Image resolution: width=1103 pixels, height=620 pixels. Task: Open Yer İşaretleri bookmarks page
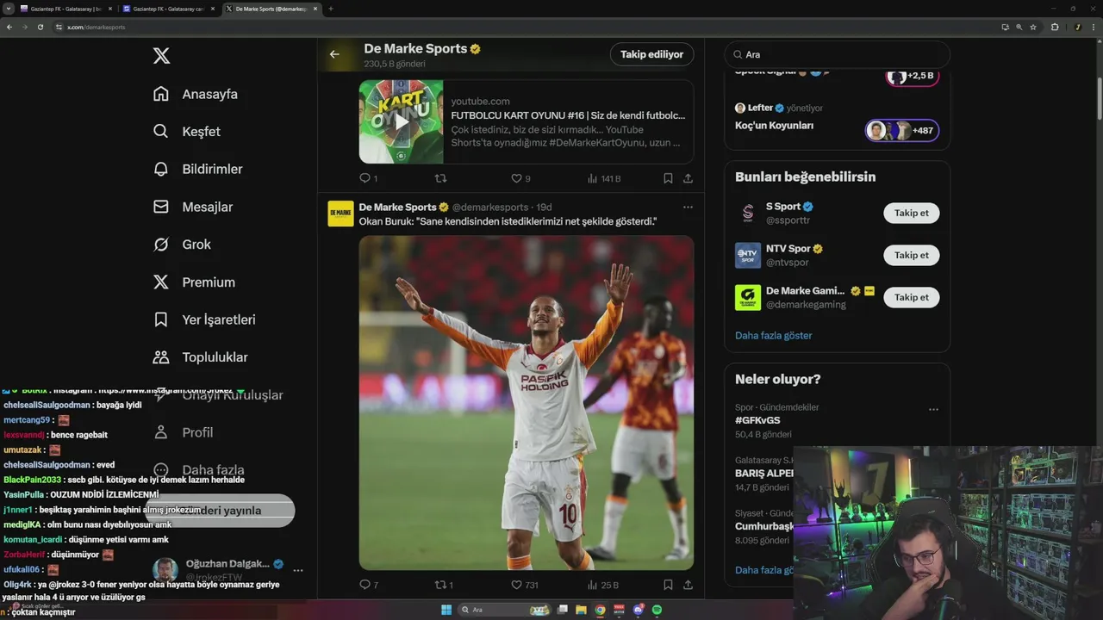tap(203, 319)
